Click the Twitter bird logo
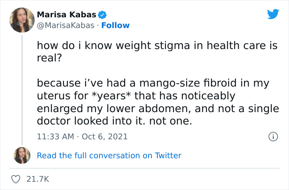 point(273,14)
